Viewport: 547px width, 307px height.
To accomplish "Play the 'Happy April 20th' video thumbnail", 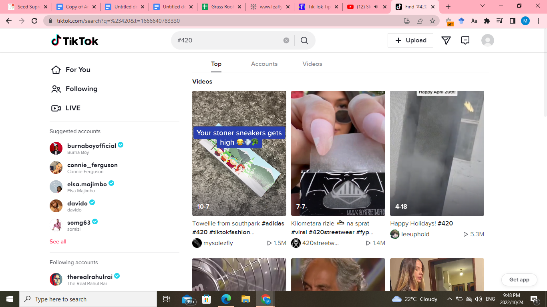I will pos(437,153).
